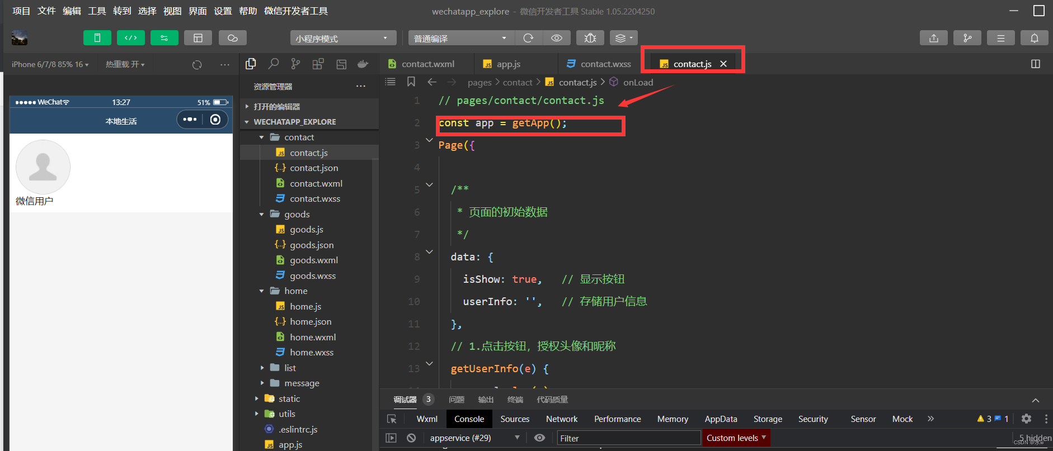Open the cloud development button
This screenshot has width=1053, height=451.
[x=233, y=38]
